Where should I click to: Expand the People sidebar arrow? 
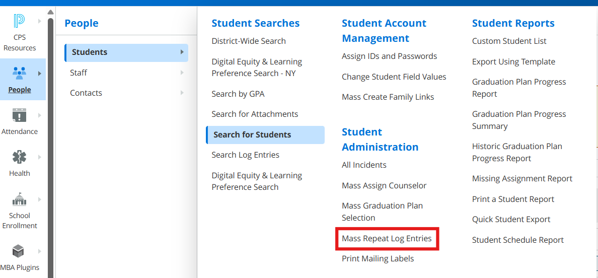click(x=40, y=74)
